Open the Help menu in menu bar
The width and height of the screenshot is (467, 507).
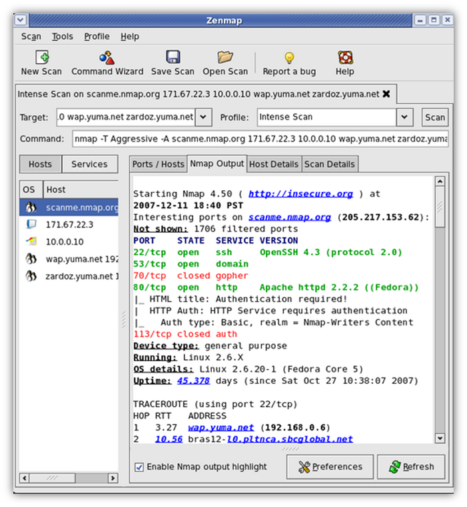tap(130, 37)
